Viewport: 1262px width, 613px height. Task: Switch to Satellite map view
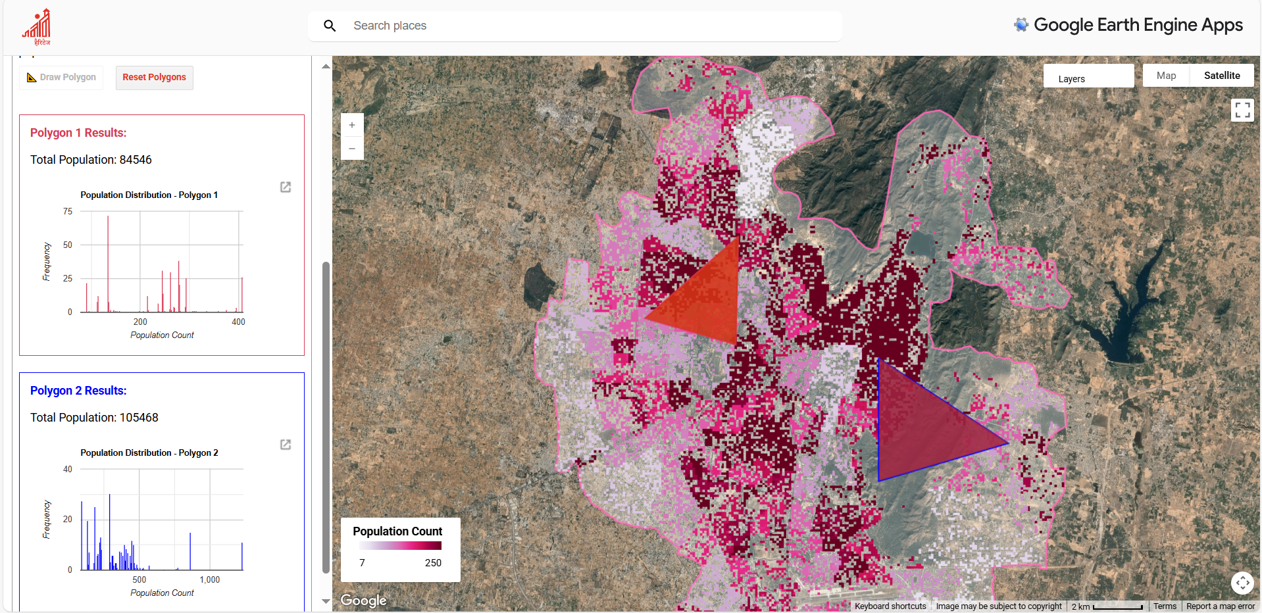pyautogui.click(x=1221, y=76)
